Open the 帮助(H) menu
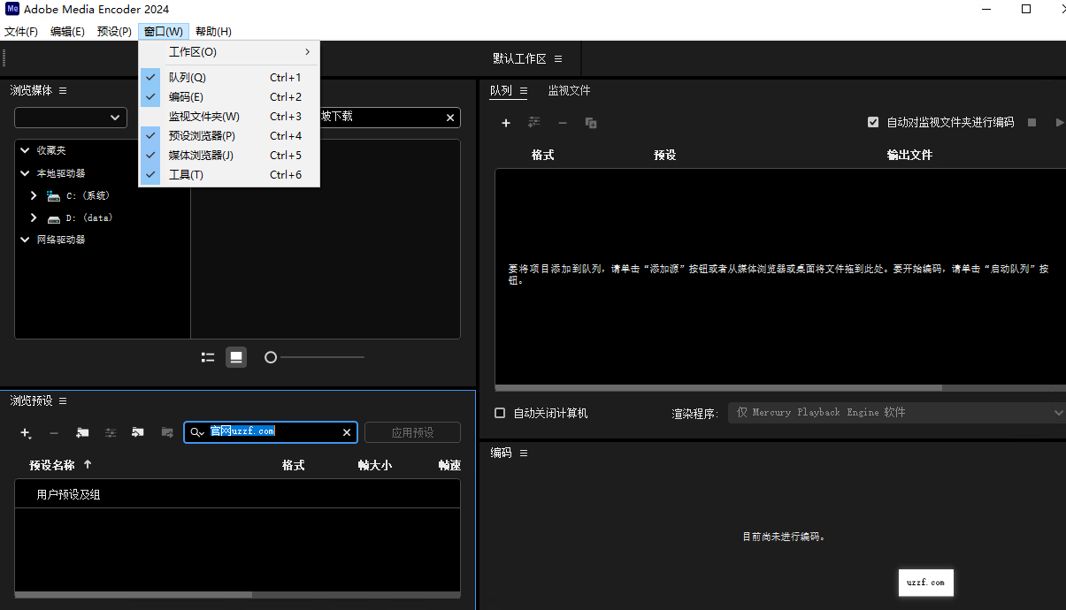 pos(212,31)
